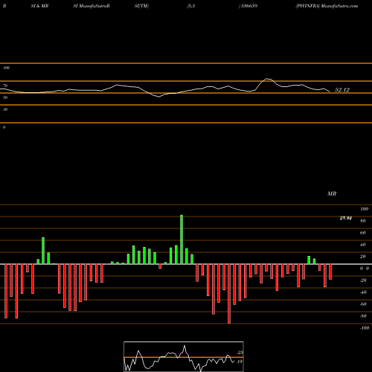
Task: Click the 538659 code in header
Action: pyautogui.click(x=249, y=6)
